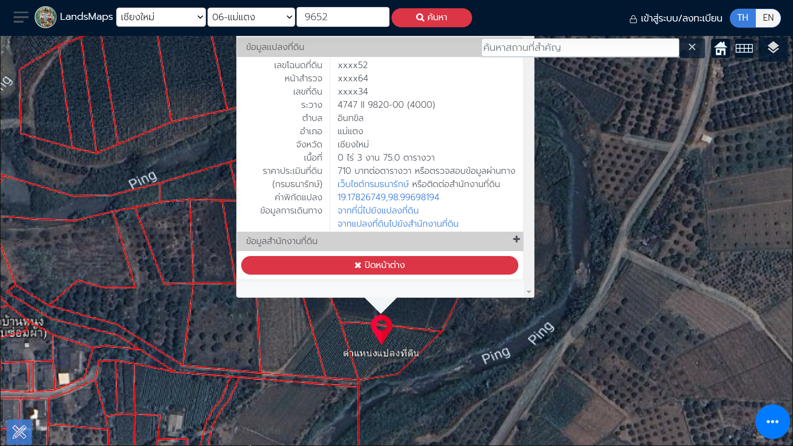This screenshot has height=446, width=793.
Task: Clear the important places search box
Action: 692,47
